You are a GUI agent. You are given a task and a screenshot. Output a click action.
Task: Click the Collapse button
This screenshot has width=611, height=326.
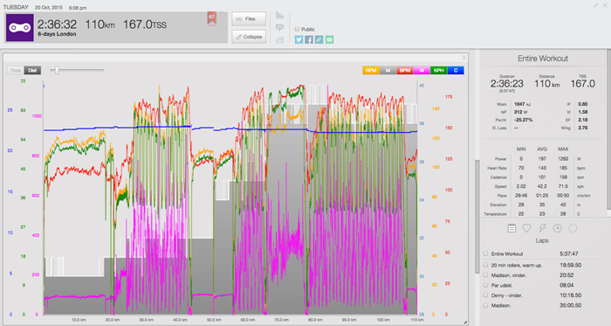[249, 37]
